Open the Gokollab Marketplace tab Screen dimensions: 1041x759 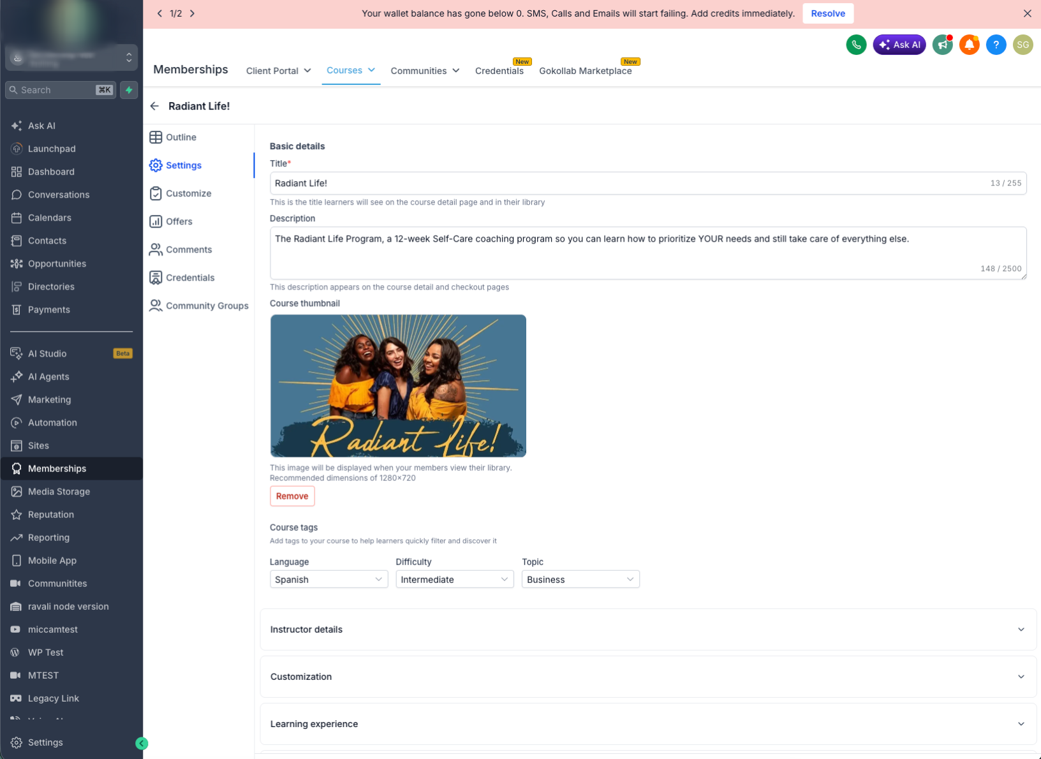tap(586, 71)
